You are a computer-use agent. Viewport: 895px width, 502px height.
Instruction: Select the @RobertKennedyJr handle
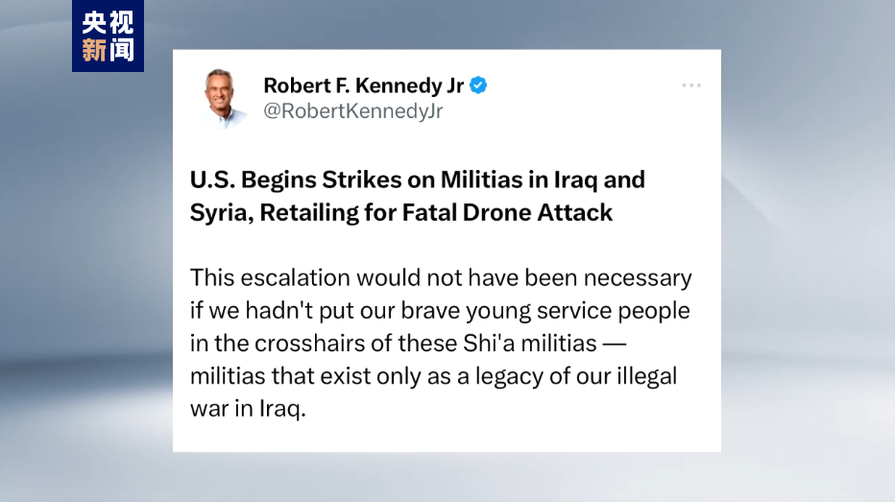352,111
